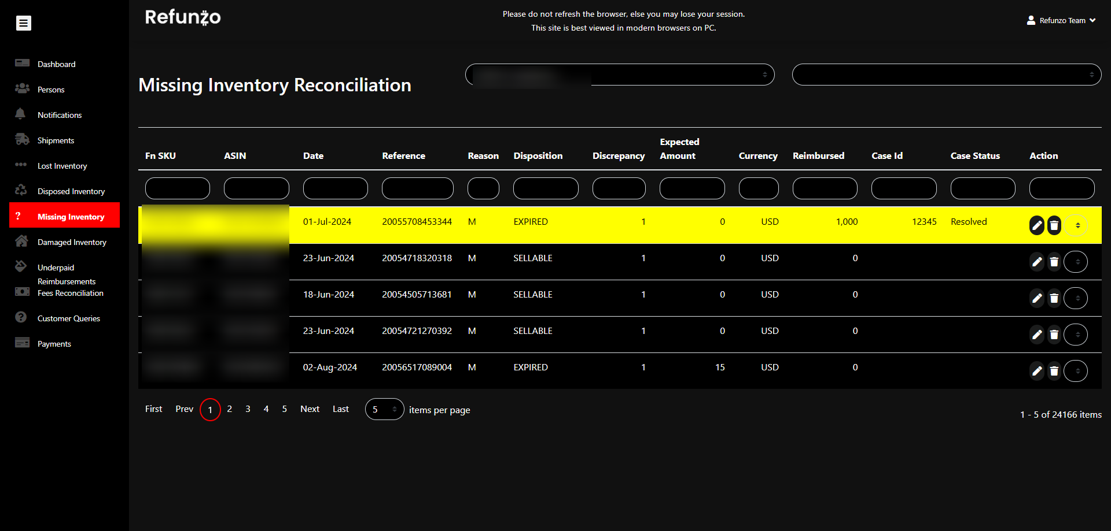Viewport: 1111px width, 531px height.
Task: Click the Notifications bell icon
Action: coord(20,114)
